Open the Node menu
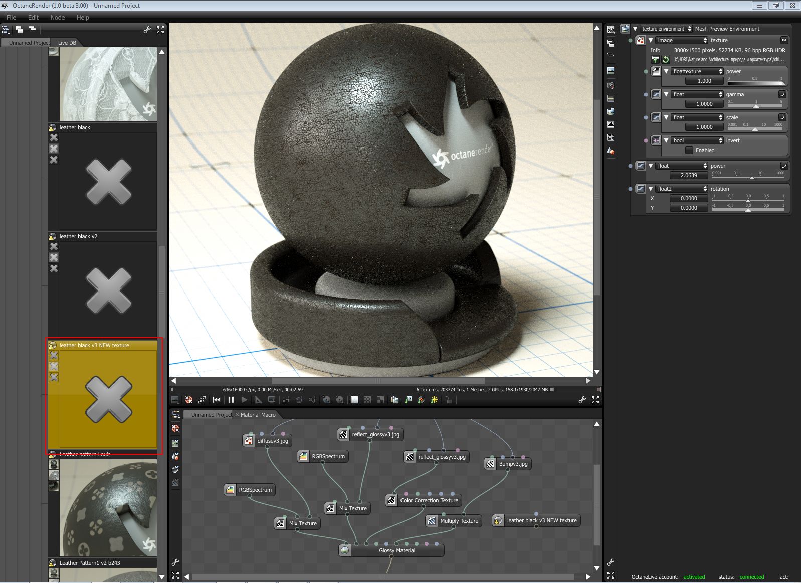Image resolution: width=801 pixels, height=583 pixels. point(58,17)
